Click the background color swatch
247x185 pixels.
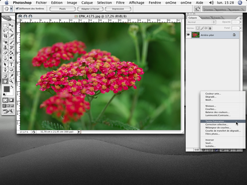(11, 93)
